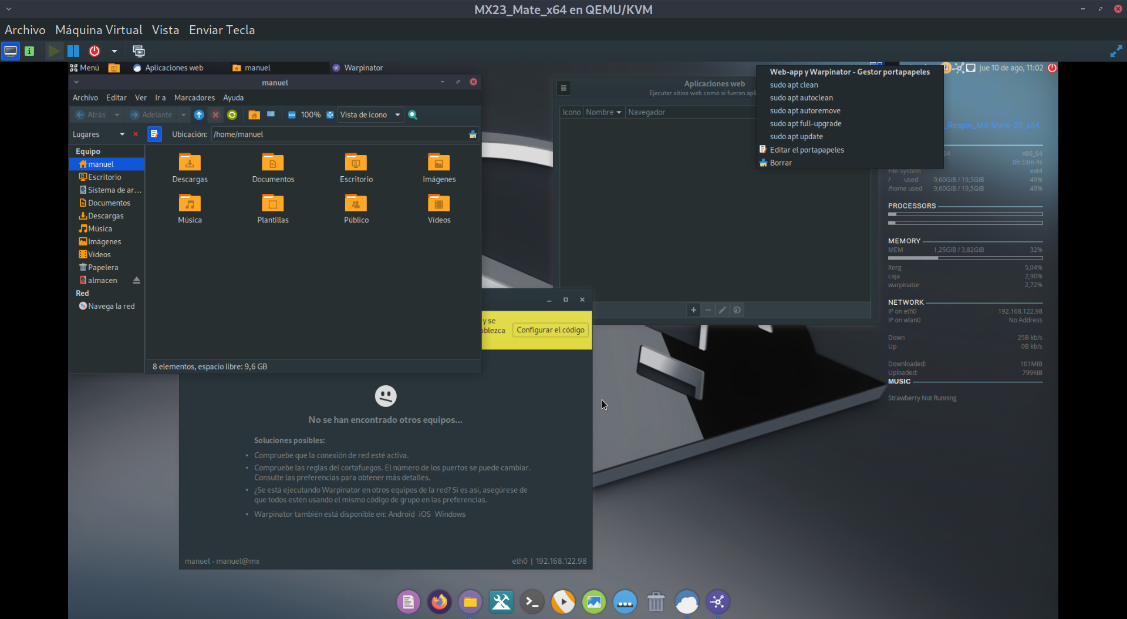Pause the virtual machine
Screen dimensions: 1127x619
coord(73,51)
